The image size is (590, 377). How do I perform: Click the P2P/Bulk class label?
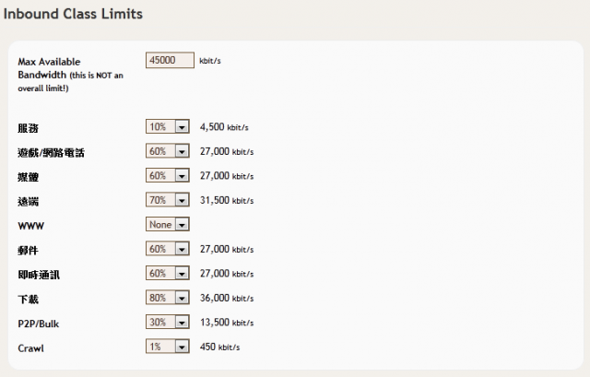coord(41,324)
